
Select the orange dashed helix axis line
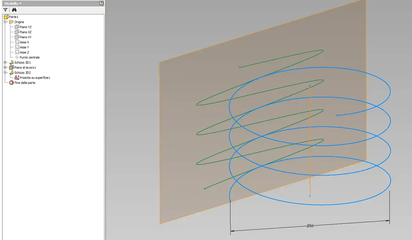(310, 142)
